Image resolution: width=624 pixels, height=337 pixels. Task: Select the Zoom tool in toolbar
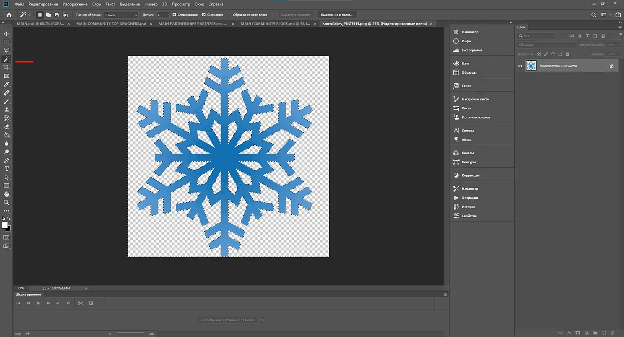7,203
